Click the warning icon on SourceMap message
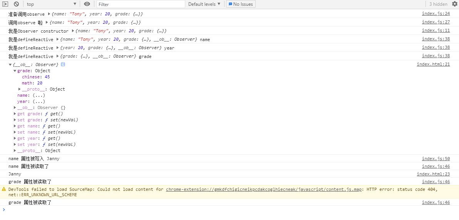Screen dimensions: 459x220 pos(4,189)
